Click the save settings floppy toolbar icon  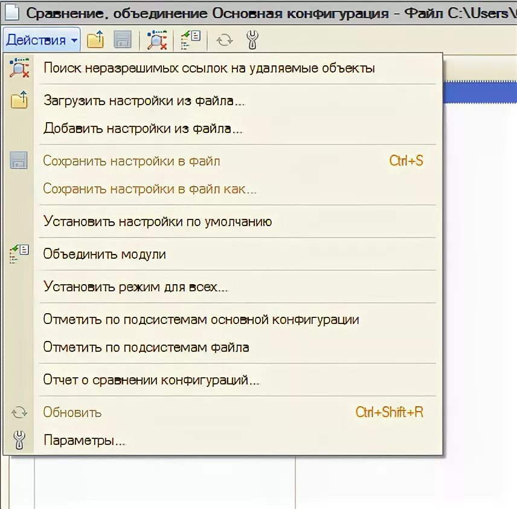coord(123,40)
